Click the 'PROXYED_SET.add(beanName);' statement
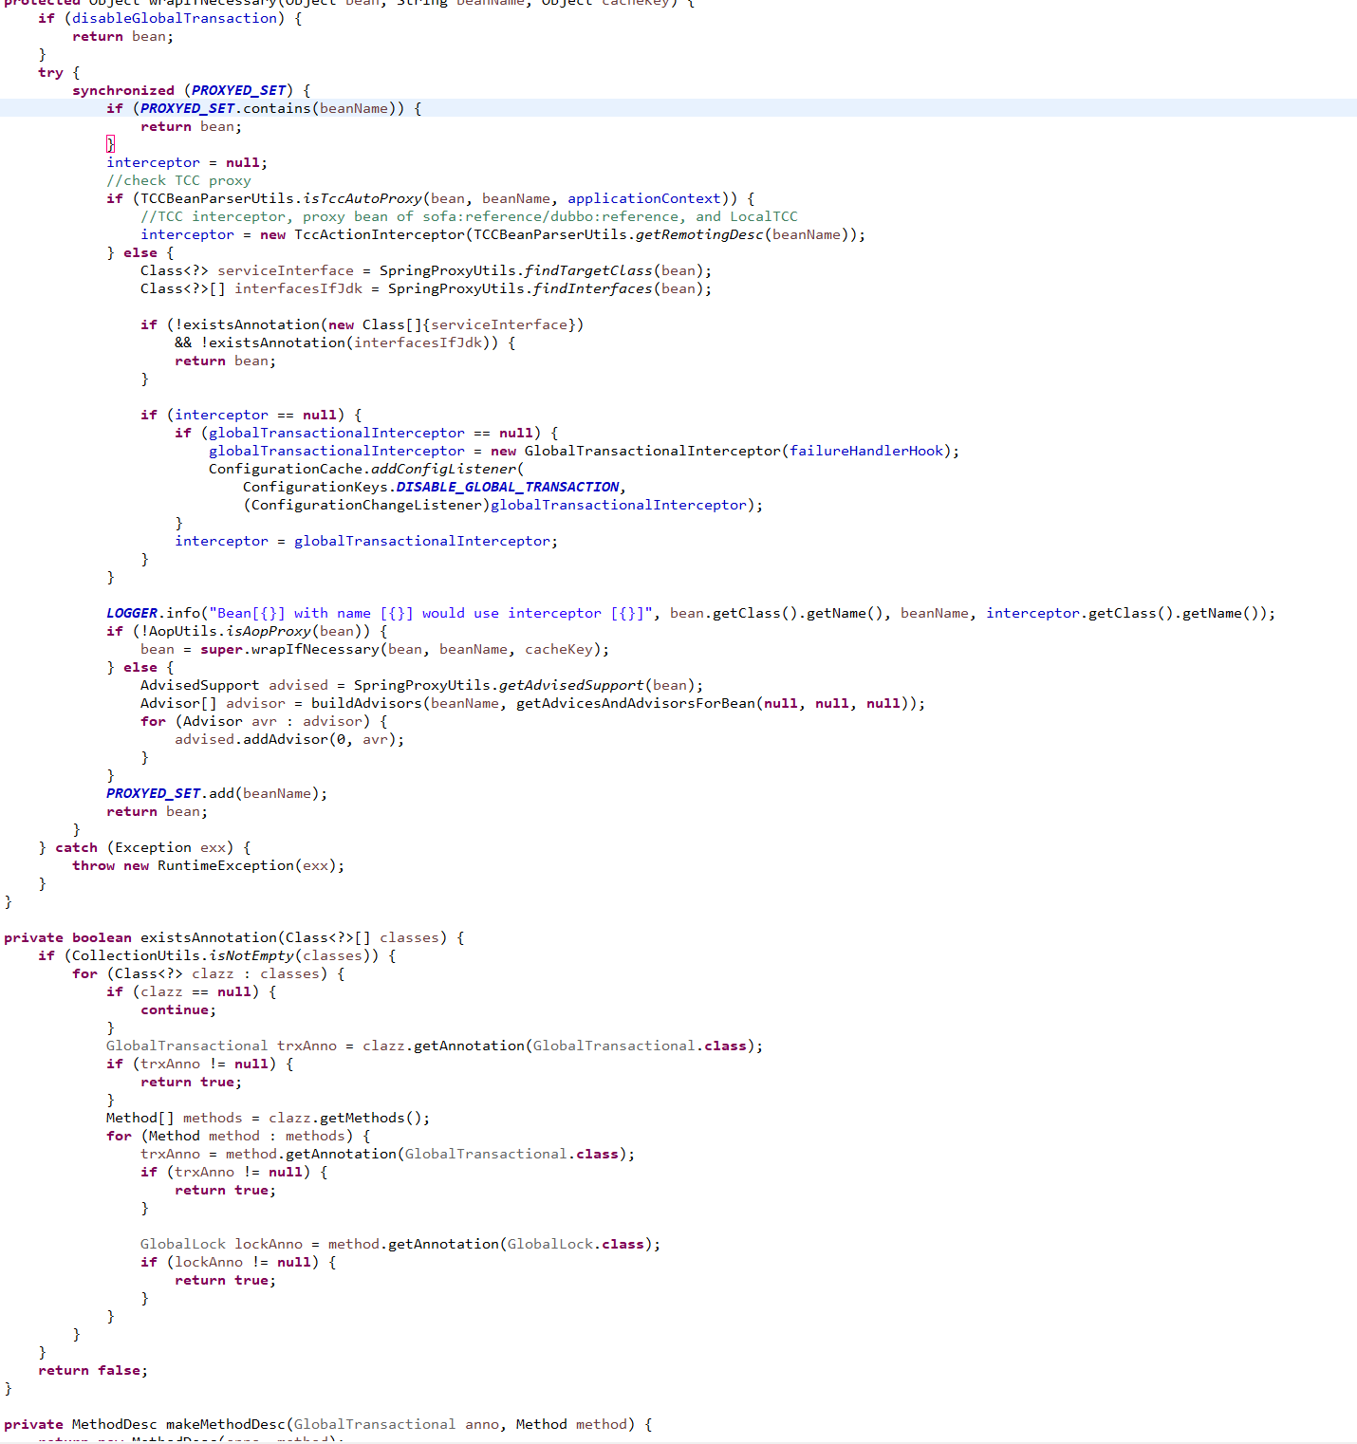The width and height of the screenshot is (1357, 1444). pos(217,793)
